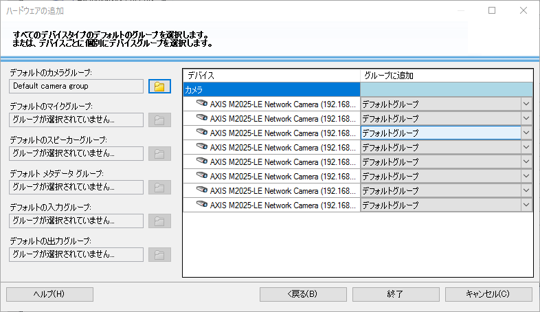540x312 pixels.
Task: Open group dropdown for the seventh camera row
Action: point(526,190)
